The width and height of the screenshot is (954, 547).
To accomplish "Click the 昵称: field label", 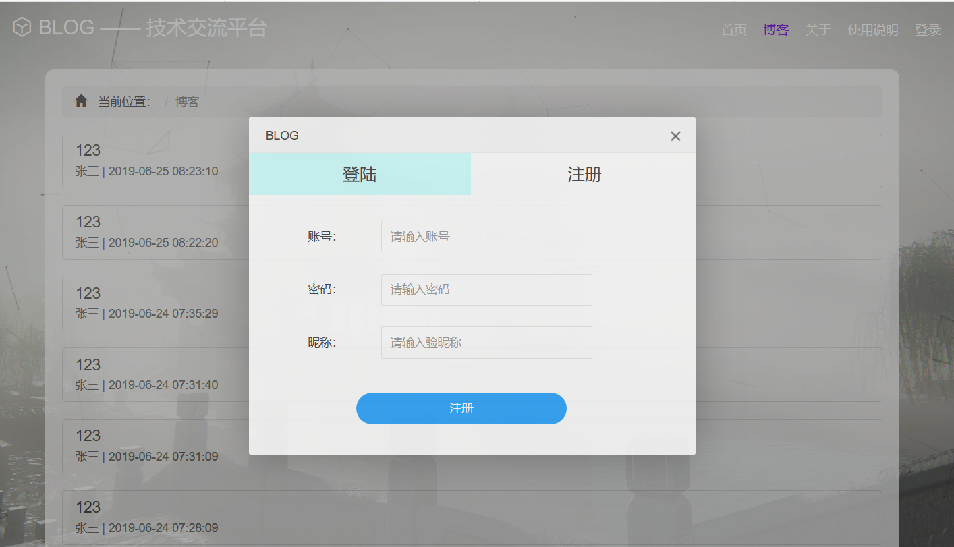I will pos(322,343).
